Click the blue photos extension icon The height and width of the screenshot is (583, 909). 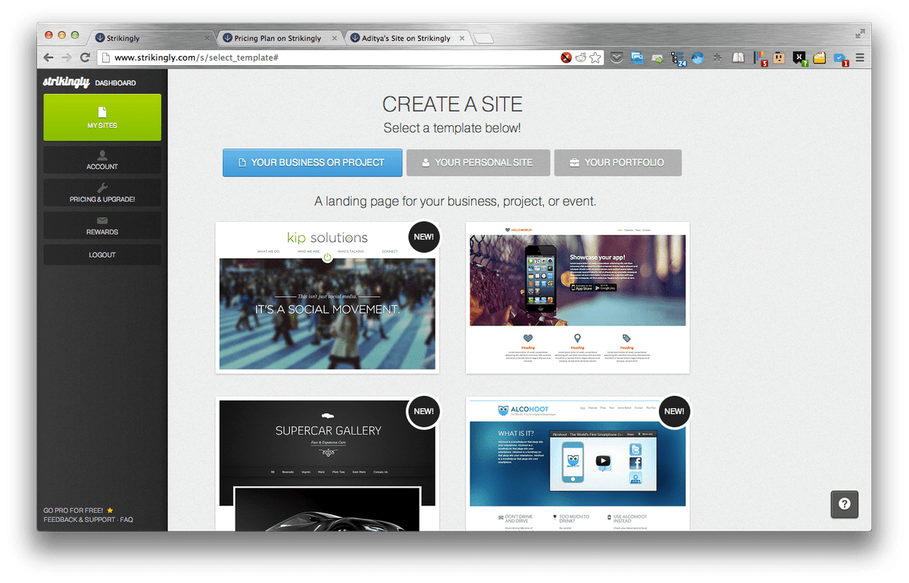pos(637,58)
